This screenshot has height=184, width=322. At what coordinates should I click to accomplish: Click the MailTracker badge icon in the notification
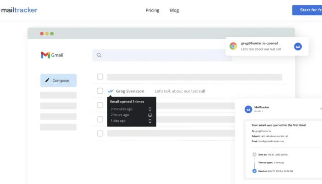click(x=298, y=46)
